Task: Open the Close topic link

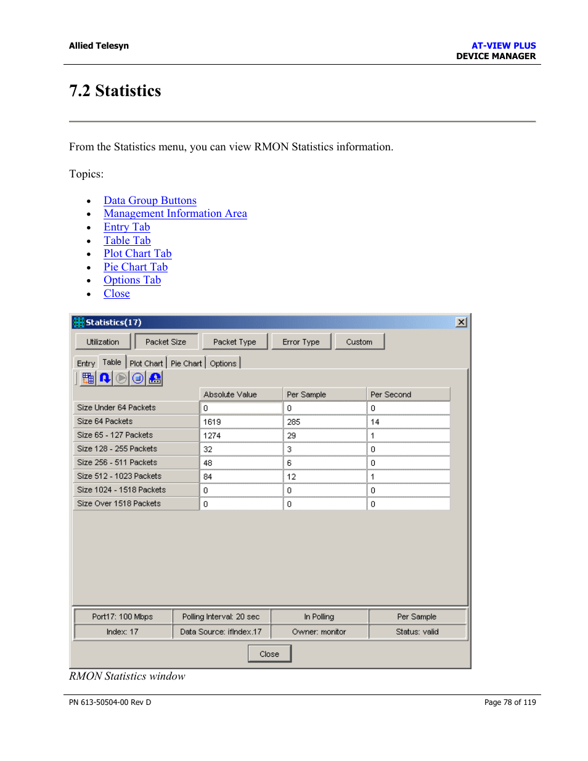Action: (x=116, y=293)
